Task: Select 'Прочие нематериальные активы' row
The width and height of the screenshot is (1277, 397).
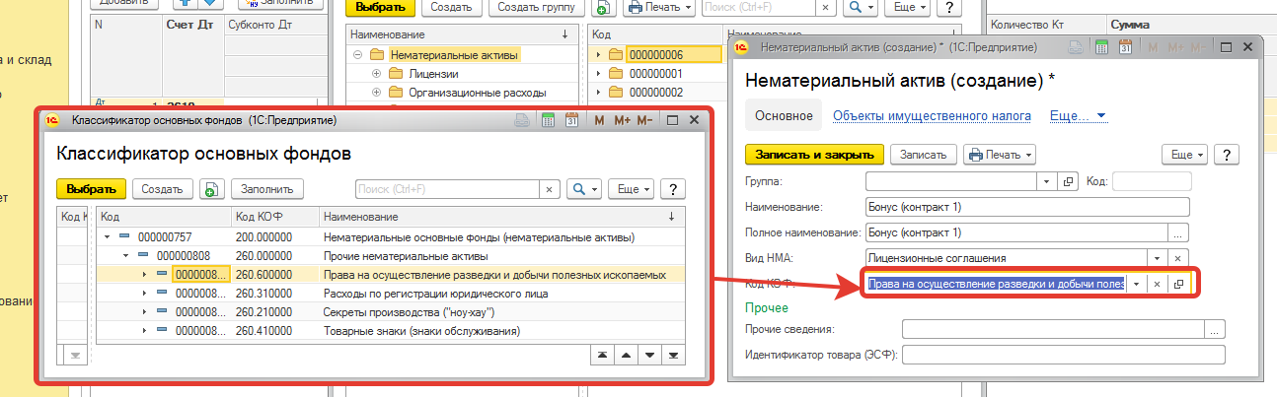Action: pos(392,256)
